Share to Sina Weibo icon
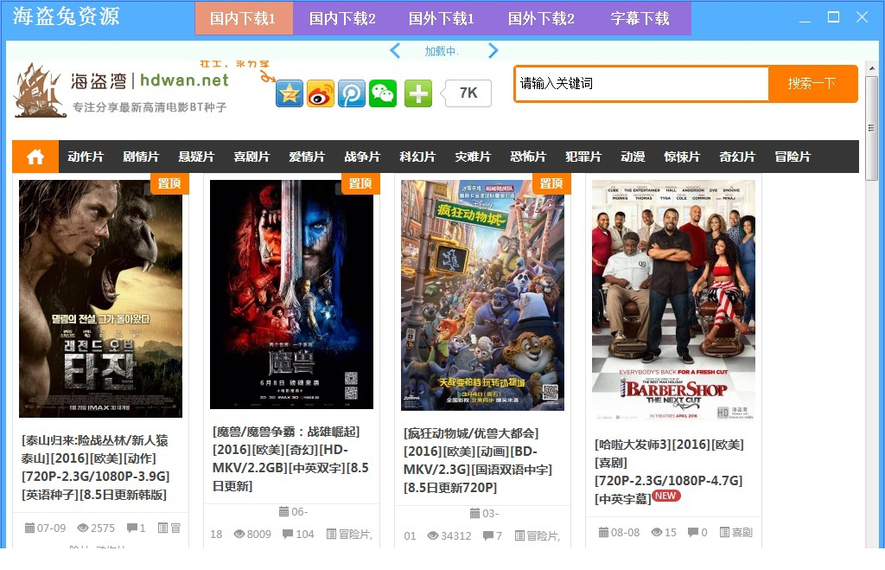Screen dimensions: 885x570 coord(321,93)
